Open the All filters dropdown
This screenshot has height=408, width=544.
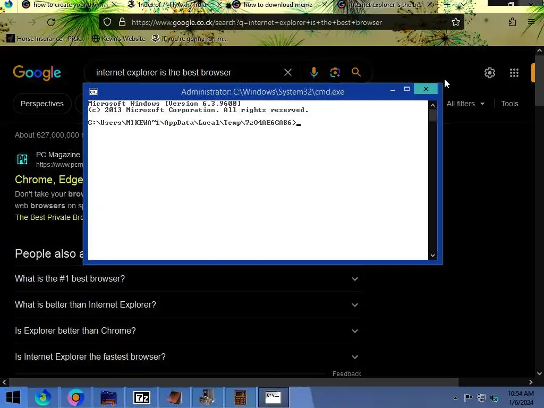coord(465,104)
